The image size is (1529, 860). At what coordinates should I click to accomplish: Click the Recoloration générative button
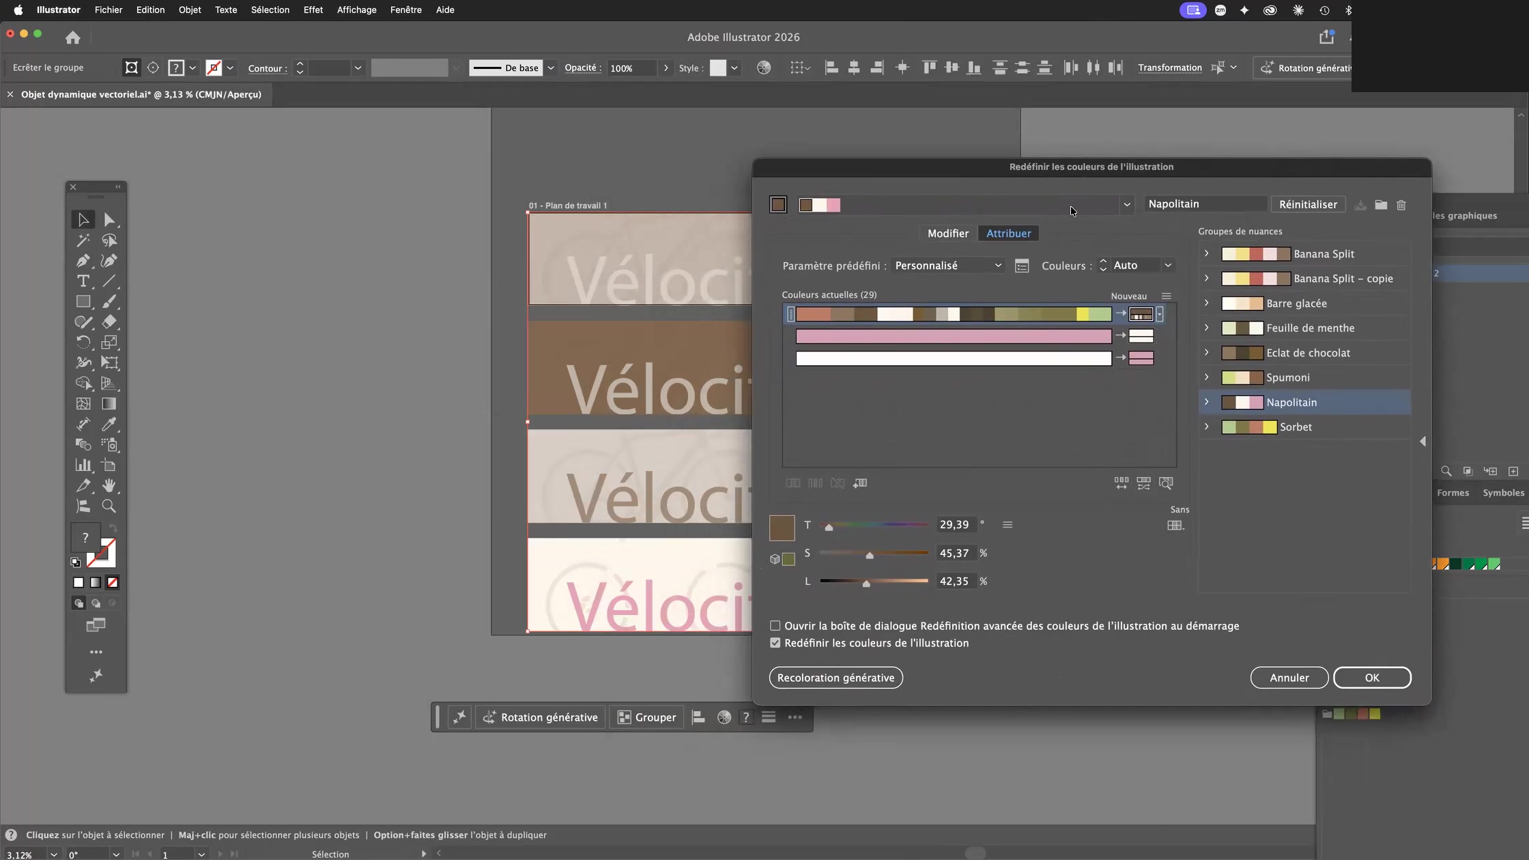[835, 678]
